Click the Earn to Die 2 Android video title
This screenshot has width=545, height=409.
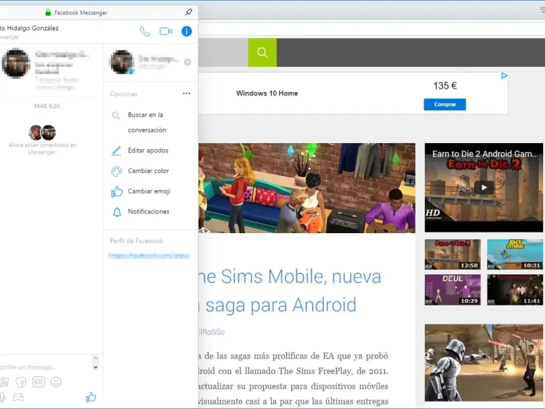coord(485,154)
